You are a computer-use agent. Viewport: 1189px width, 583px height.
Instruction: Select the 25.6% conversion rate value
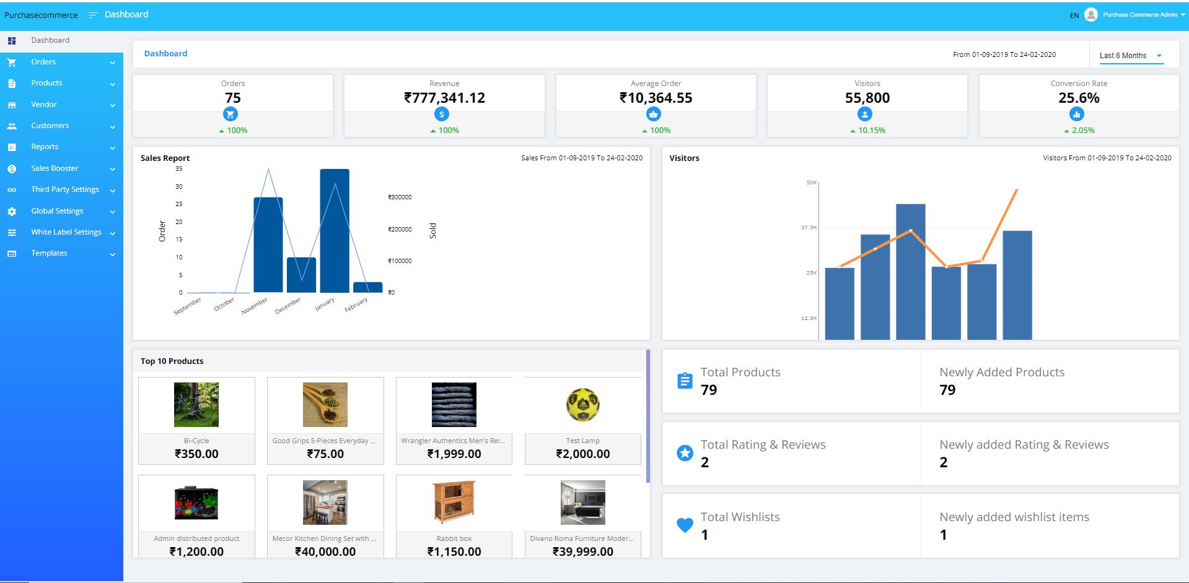pos(1079,98)
